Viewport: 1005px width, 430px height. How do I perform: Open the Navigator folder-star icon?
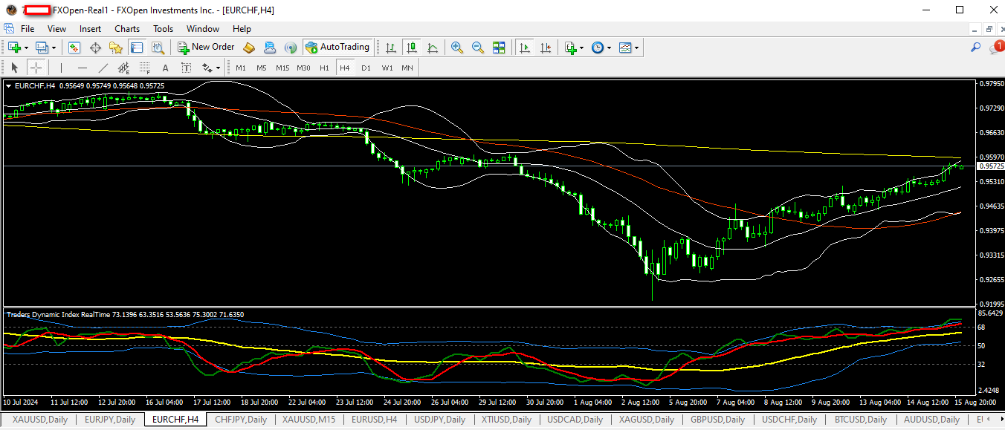[x=116, y=48]
